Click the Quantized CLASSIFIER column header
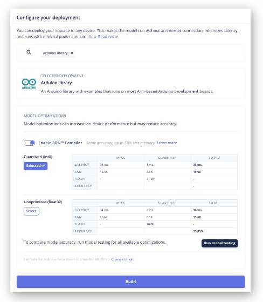Screen dimensions: 263x302 (167, 158)
